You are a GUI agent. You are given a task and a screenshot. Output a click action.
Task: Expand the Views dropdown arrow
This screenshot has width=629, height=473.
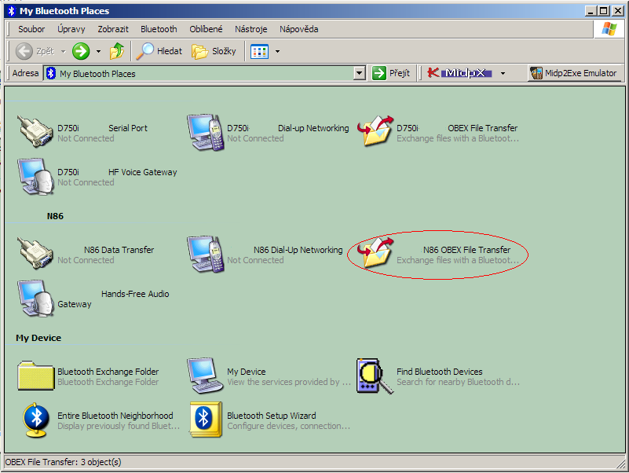tap(277, 51)
